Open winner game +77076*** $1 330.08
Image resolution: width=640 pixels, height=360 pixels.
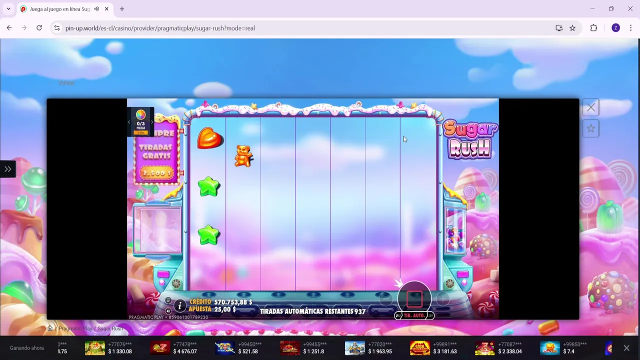[108, 348]
